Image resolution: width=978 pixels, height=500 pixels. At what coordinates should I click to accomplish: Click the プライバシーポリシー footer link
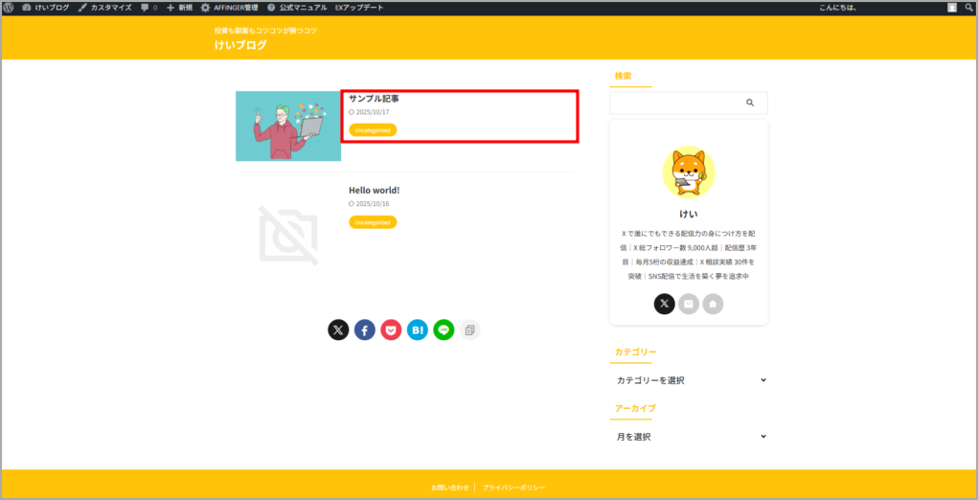point(514,488)
